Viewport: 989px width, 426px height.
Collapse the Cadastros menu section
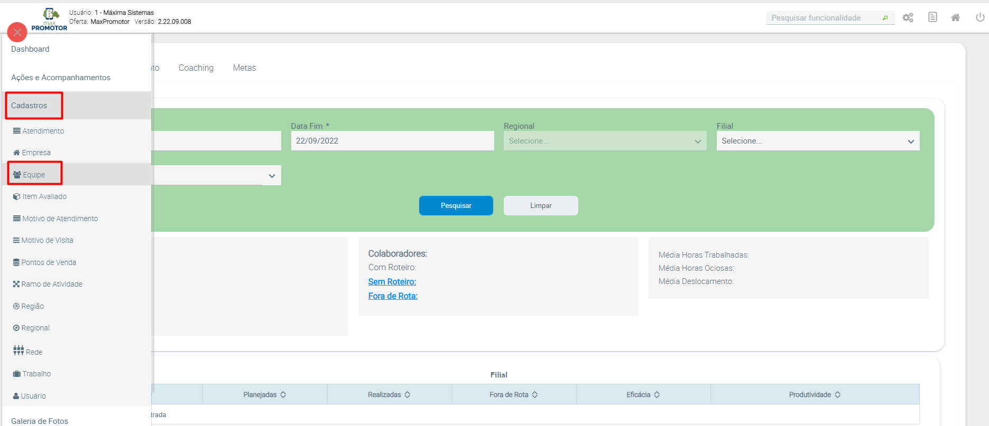tap(30, 106)
